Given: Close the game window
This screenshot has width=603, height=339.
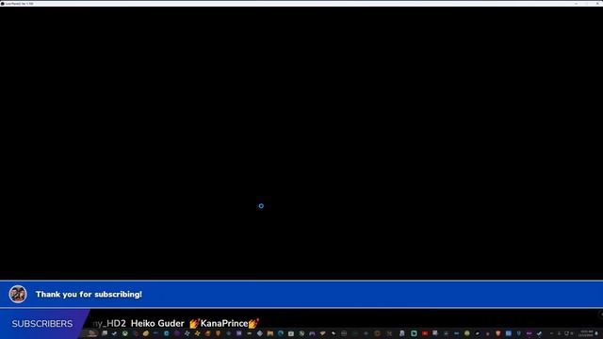Looking at the screenshot, I should point(597,4).
